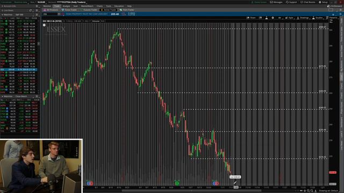This screenshot has height=193, width=344.
Task: Click the chart info circle icon
Action: pos(44,25)
